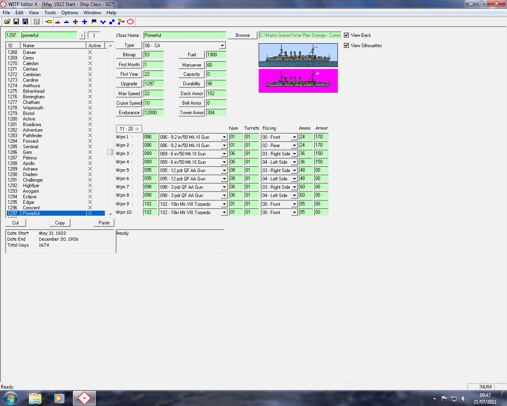Open the Type 06 - CA dropdown
Screen dimensions: 507x406
click(x=222, y=46)
